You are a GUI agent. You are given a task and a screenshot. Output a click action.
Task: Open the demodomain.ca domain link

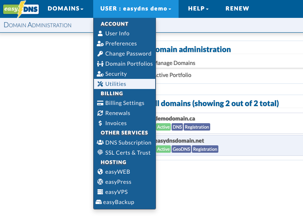point(175,119)
